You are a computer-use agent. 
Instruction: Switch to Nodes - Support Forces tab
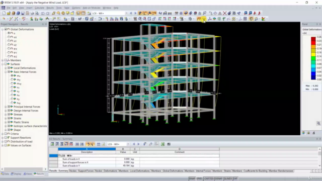point(82,171)
